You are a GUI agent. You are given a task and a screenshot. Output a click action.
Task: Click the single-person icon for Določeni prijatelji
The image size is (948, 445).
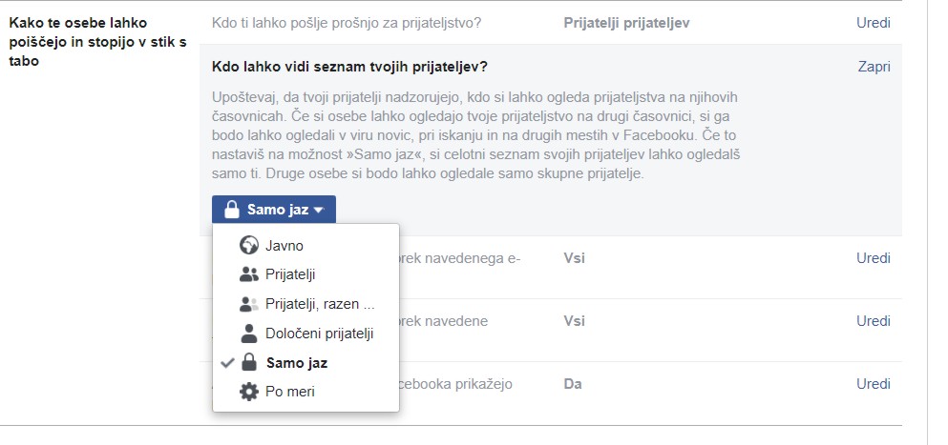point(249,334)
